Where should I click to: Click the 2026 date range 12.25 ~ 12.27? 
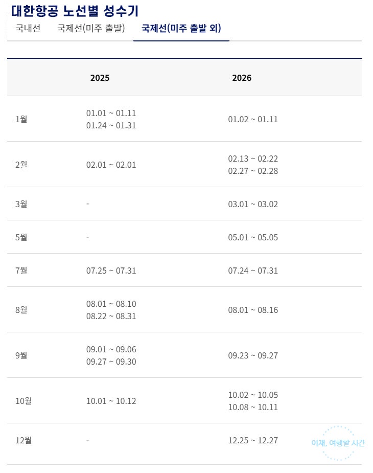click(253, 440)
